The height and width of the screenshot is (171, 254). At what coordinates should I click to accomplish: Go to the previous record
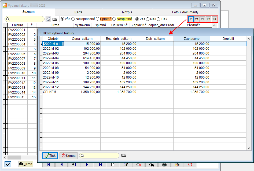point(61,164)
